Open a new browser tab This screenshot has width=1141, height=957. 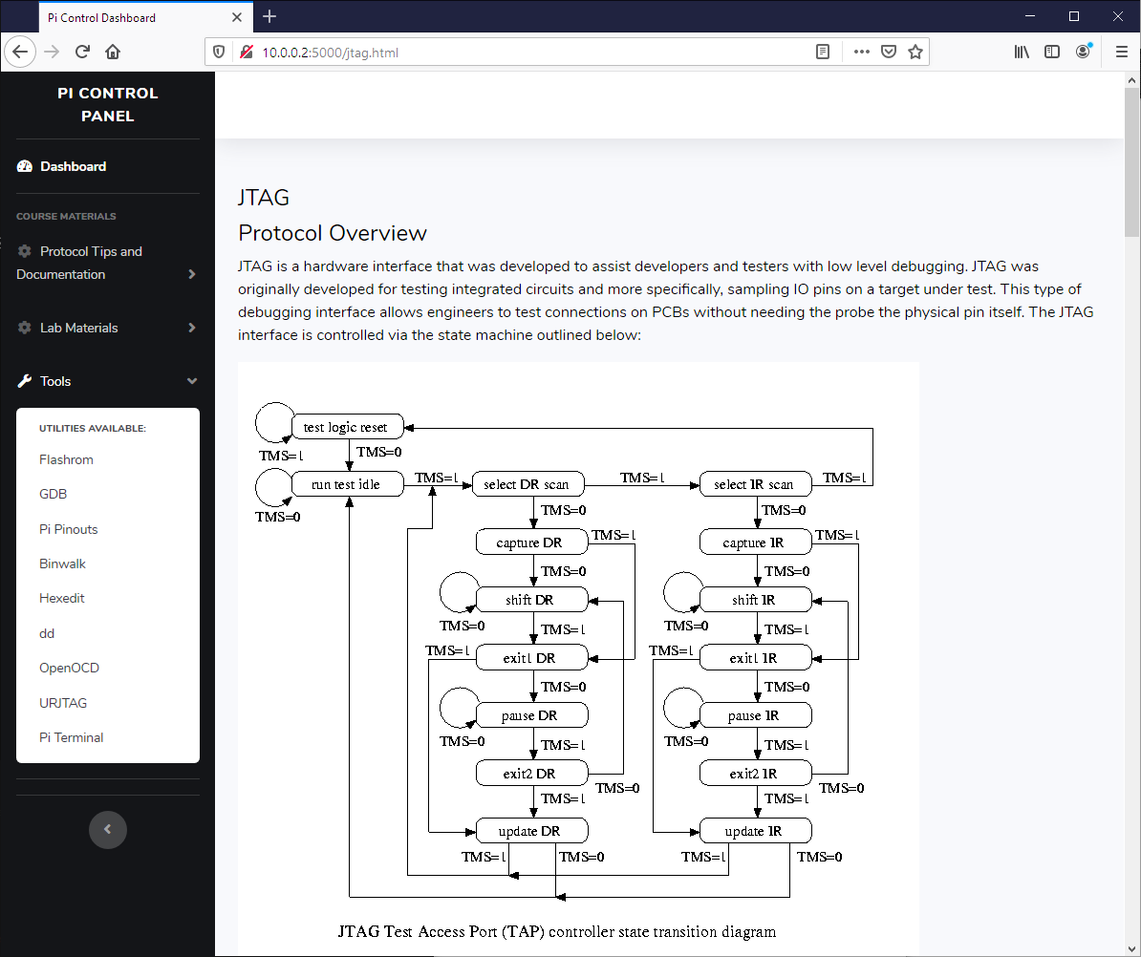[269, 16]
